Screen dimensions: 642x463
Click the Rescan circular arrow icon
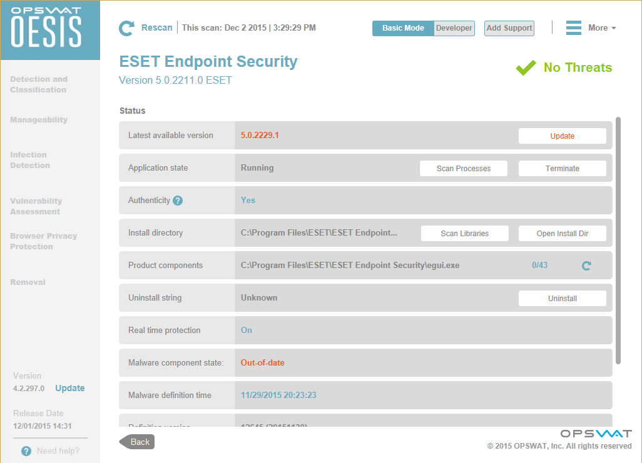point(126,28)
